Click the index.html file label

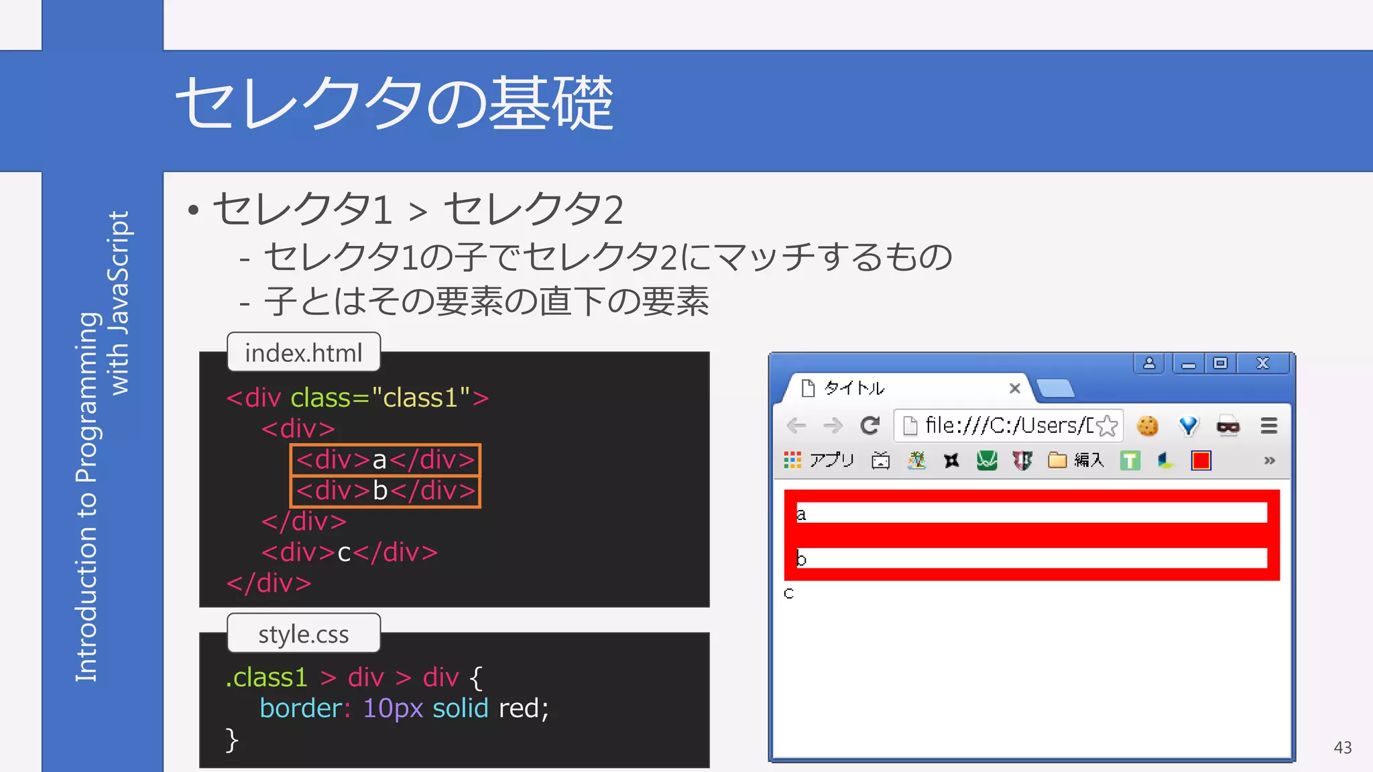point(304,352)
